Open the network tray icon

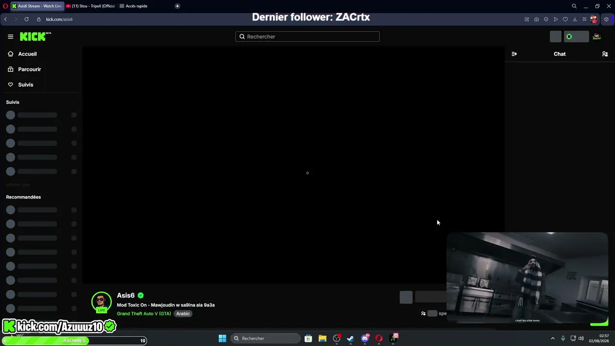tap(573, 338)
